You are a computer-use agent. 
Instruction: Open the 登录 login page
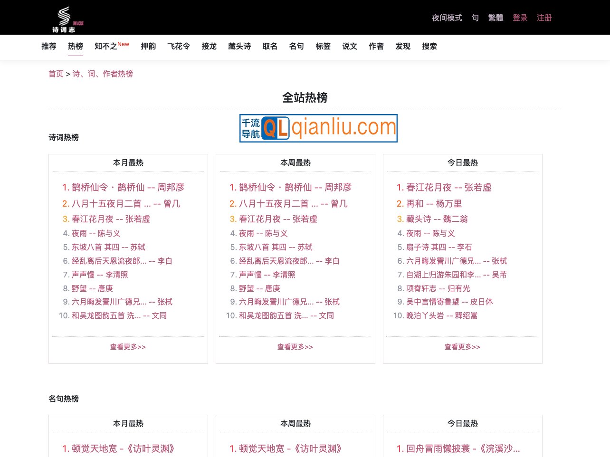pos(520,18)
